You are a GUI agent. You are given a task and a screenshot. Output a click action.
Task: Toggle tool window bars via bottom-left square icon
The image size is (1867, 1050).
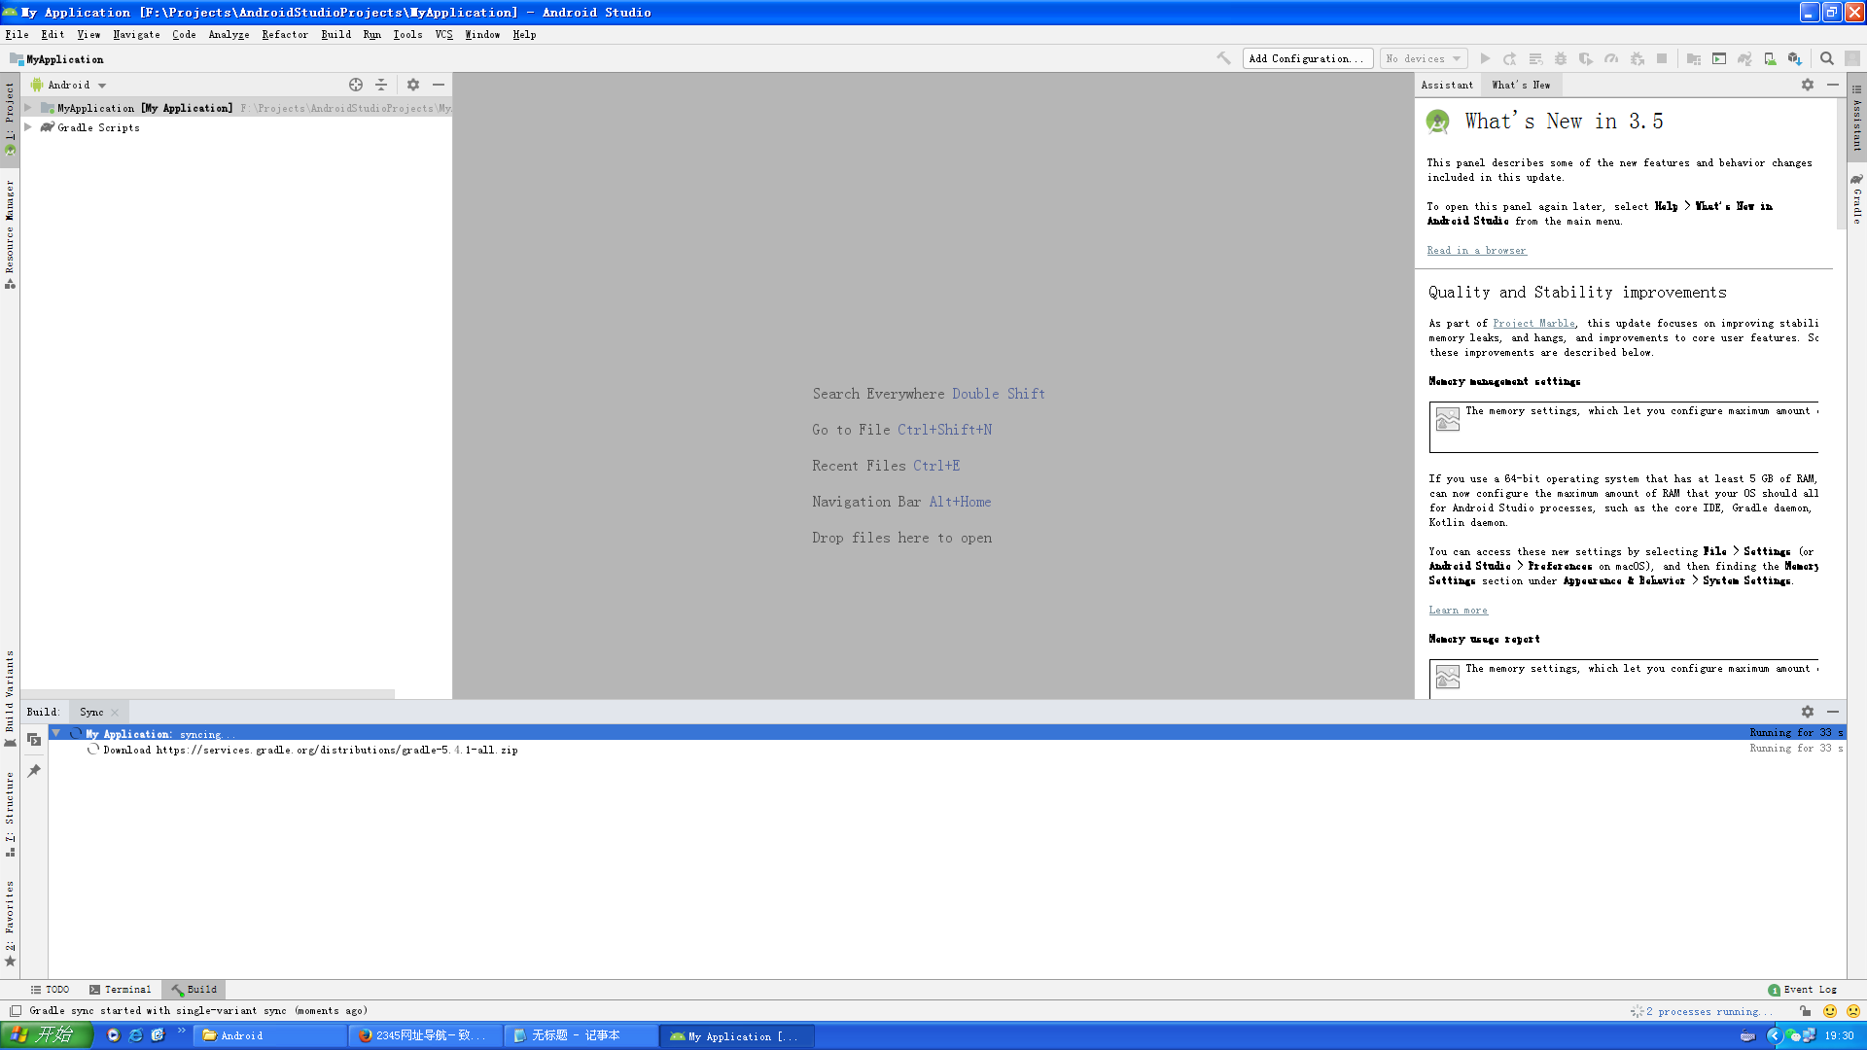[16, 1011]
